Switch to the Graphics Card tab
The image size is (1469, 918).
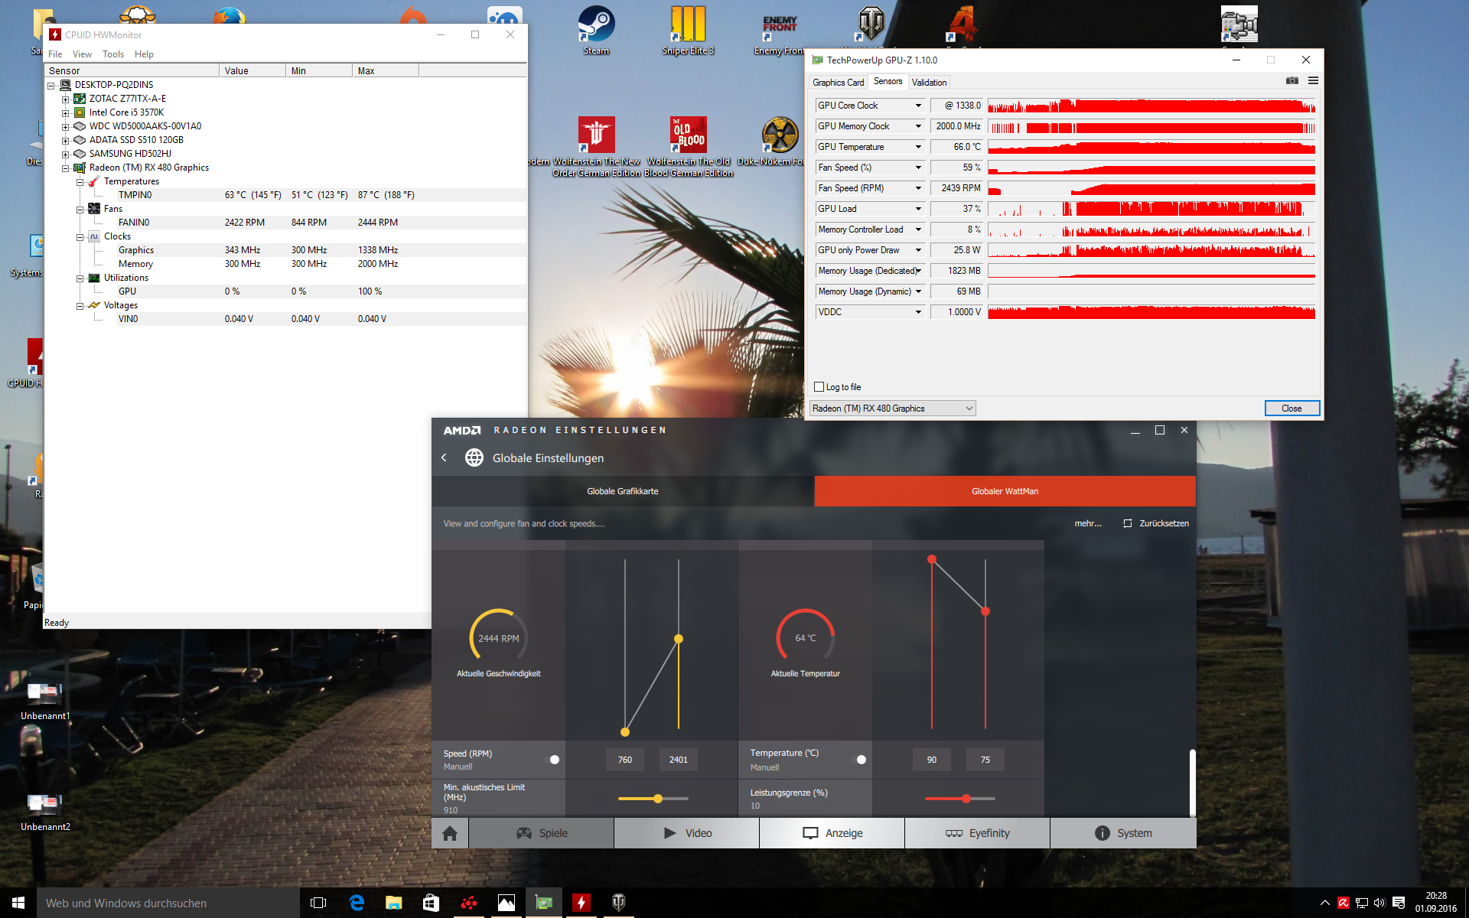838,83
